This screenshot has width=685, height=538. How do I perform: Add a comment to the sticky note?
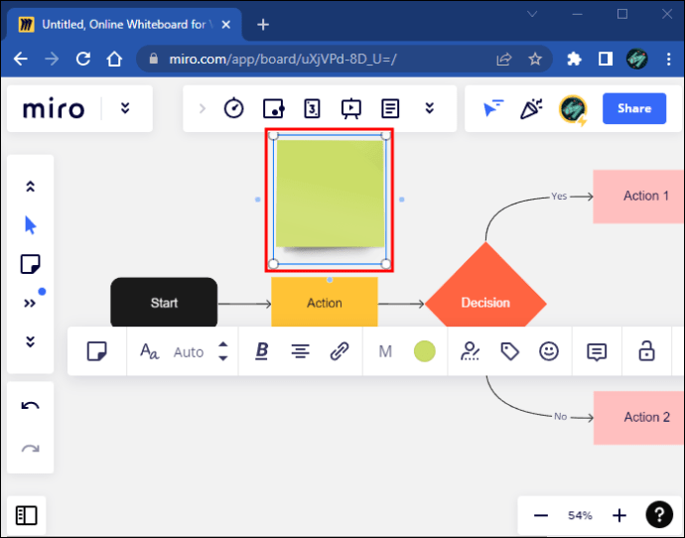[597, 351]
